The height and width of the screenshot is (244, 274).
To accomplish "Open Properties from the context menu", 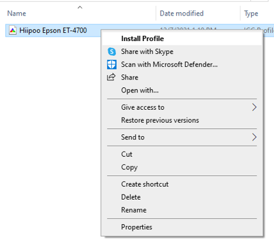I will click(182, 227).
